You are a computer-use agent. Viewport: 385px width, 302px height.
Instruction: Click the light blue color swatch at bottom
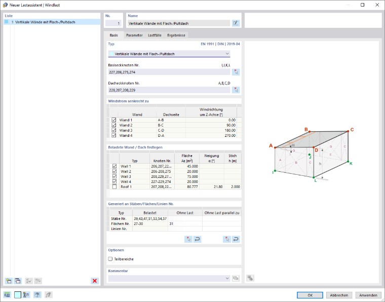(18, 295)
